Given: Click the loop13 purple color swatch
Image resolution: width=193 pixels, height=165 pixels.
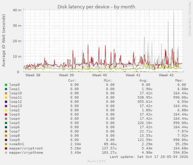Looking at the screenshot, I should 6,106.
